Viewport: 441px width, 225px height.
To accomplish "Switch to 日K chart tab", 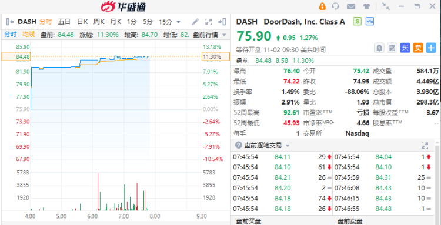I will pos(82,22).
